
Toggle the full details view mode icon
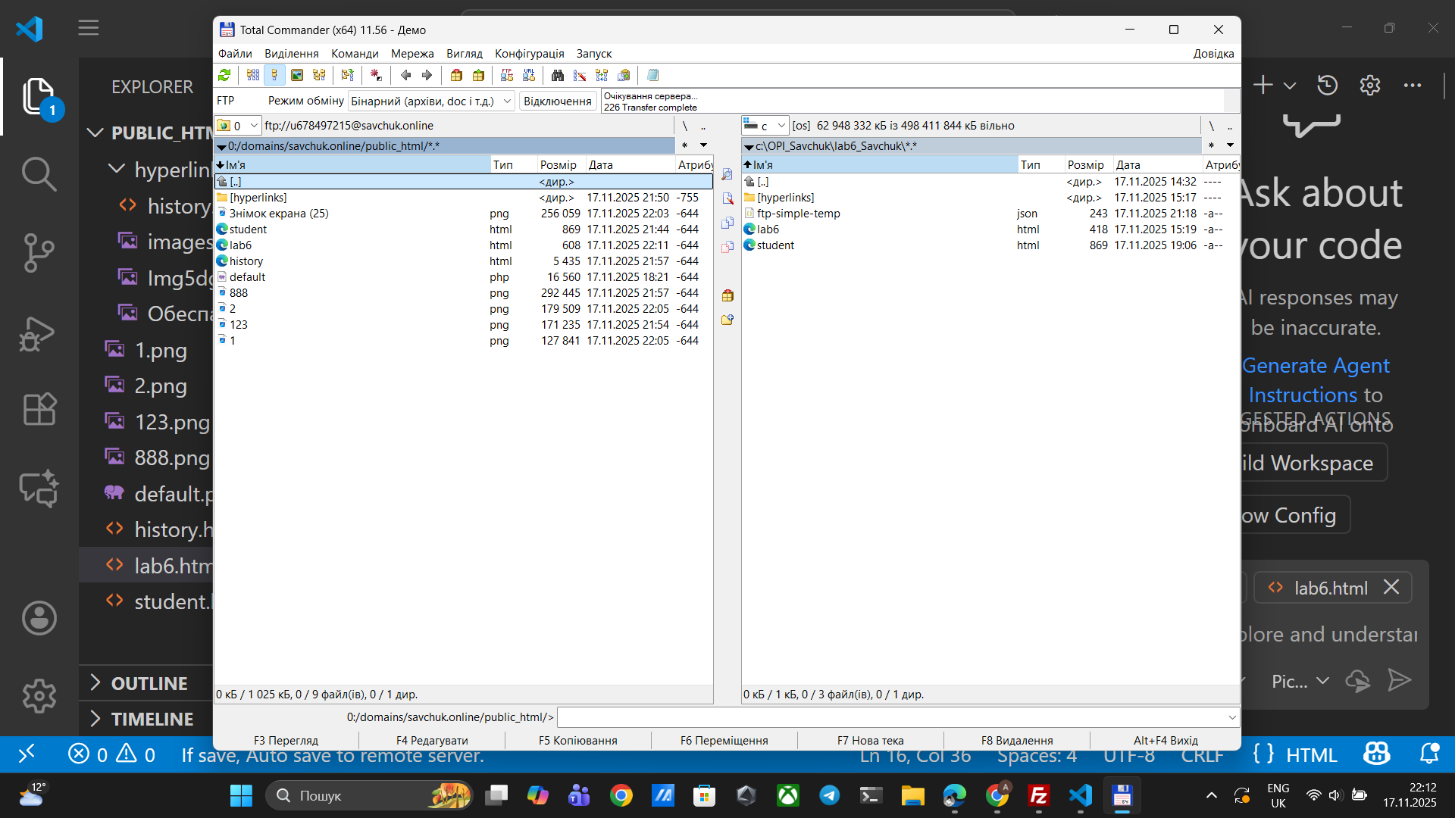click(x=274, y=75)
